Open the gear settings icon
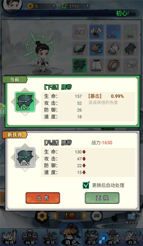This screenshot has height=246, width=143. pyautogui.click(x=42, y=216)
